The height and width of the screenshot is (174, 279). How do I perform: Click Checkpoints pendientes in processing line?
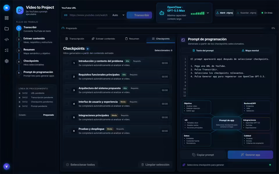pos(42,102)
